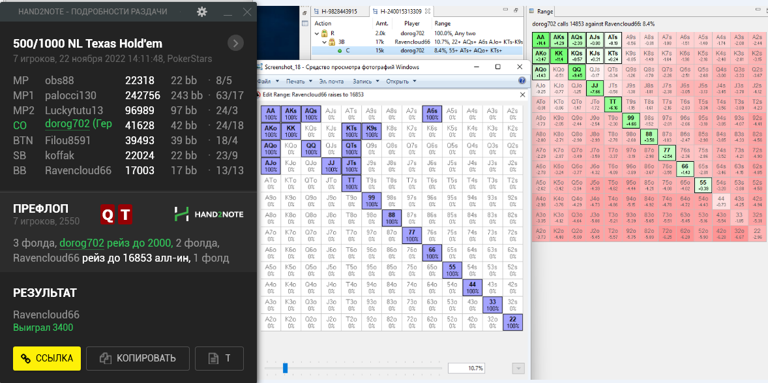Toggle 44 cell in Edit Range grid
Screen dimensions: 768x383
[x=473, y=287]
